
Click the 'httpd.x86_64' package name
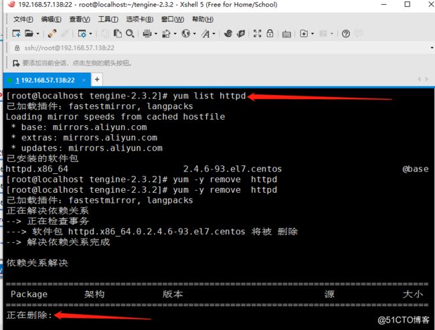click(x=37, y=169)
